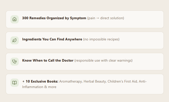
Task: Click the arrow symbol after "pain"
Action: pyautogui.click(x=98, y=18)
